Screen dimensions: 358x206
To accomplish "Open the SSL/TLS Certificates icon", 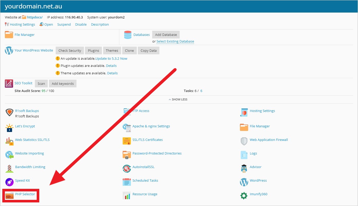I will click(127, 141).
